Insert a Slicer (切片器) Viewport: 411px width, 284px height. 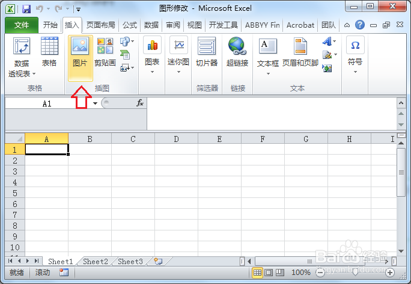click(207, 52)
